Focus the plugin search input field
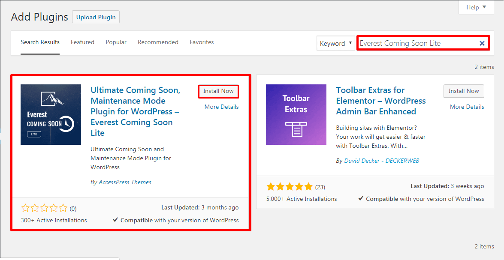Image resolution: width=504 pixels, height=260 pixels. pos(423,43)
